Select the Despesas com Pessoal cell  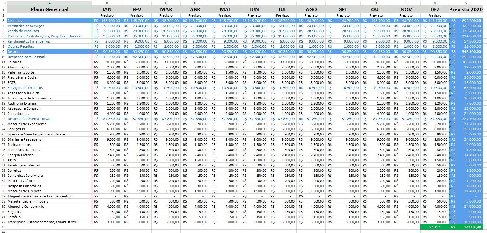(x=26, y=57)
